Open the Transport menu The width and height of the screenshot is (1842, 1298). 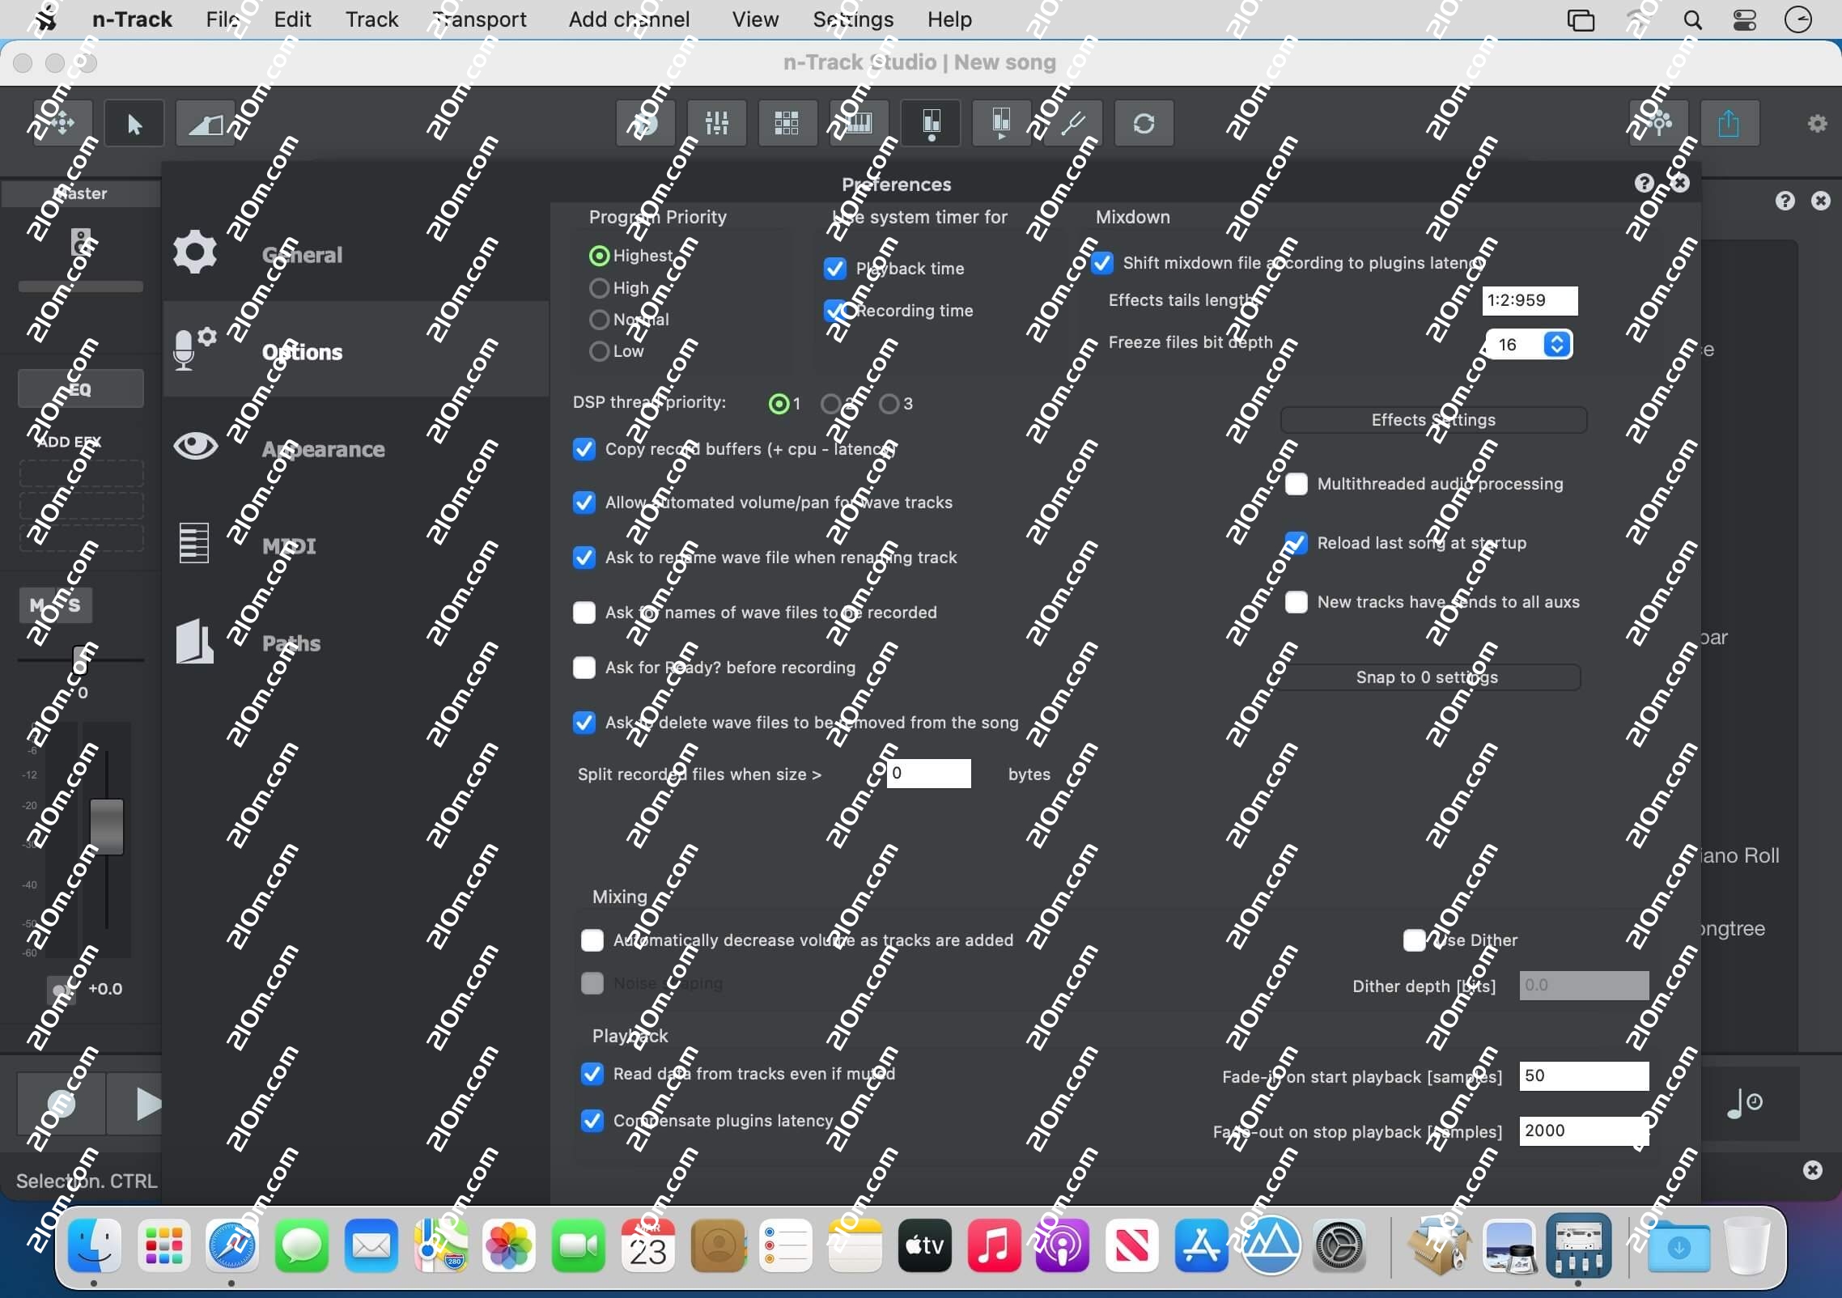[480, 19]
